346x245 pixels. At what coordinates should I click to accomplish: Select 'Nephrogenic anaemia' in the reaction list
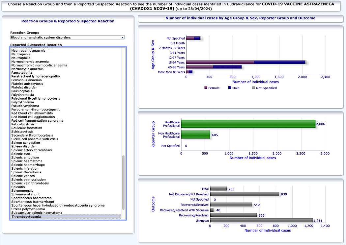coord(28,51)
